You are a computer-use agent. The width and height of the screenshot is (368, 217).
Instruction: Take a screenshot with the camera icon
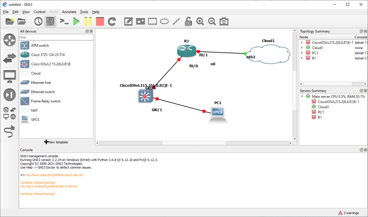tap(224, 21)
